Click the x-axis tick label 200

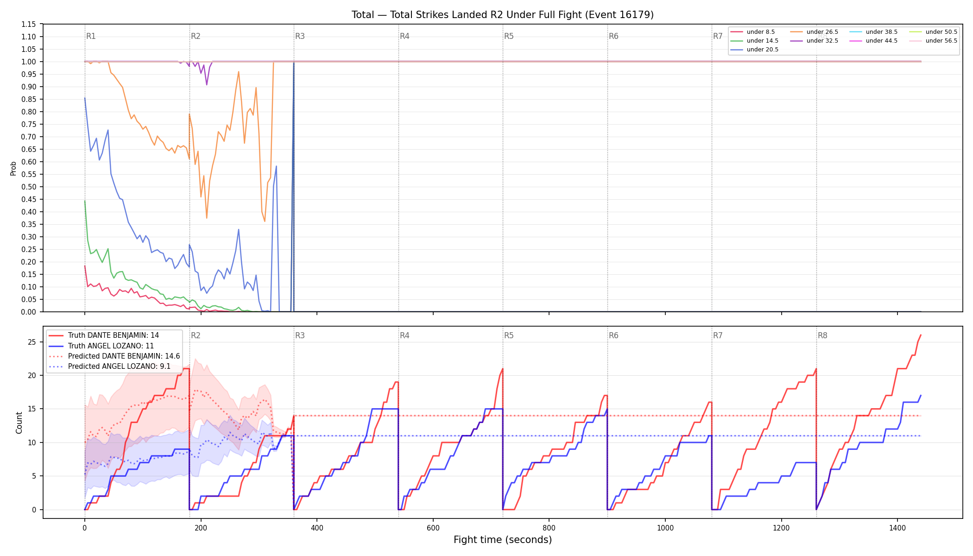201,528
